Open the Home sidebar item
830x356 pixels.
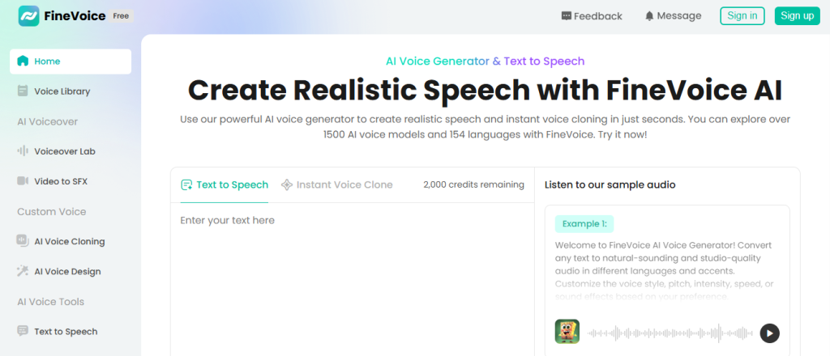71,61
